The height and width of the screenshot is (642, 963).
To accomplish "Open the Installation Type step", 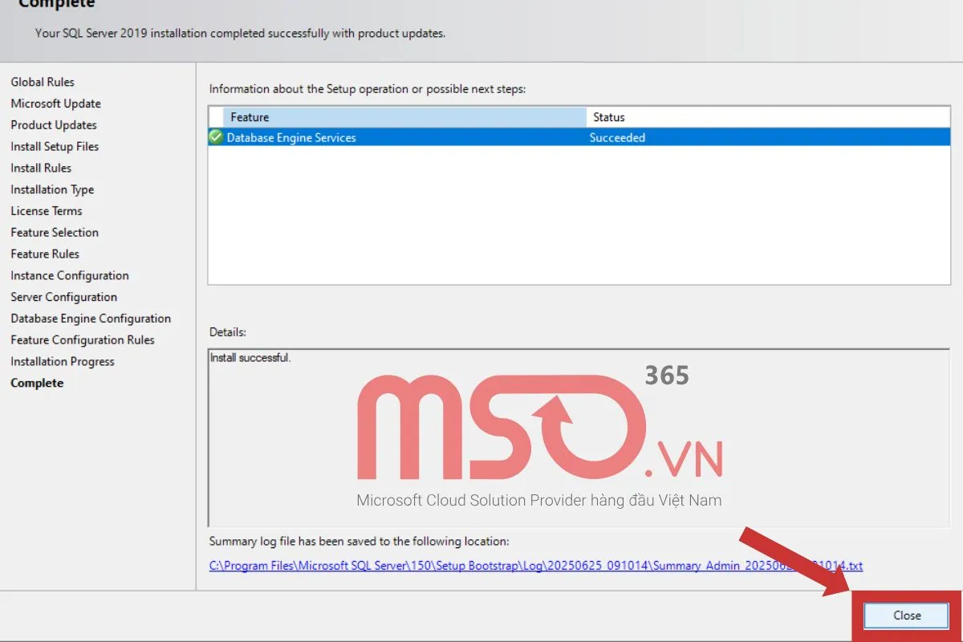I will click(x=51, y=189).
